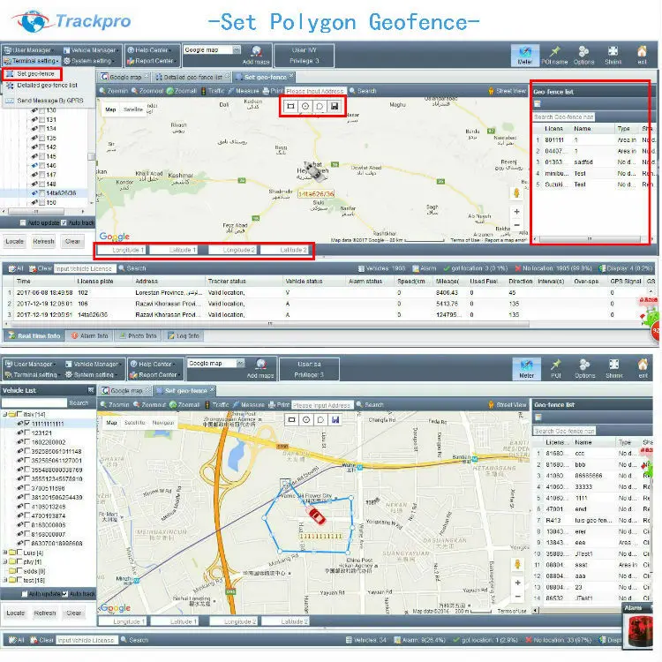Image resolution: width=662 pixels, height=662 pixels.
Task: Click Add maps globe in User sa window
Action: point(260,365)
